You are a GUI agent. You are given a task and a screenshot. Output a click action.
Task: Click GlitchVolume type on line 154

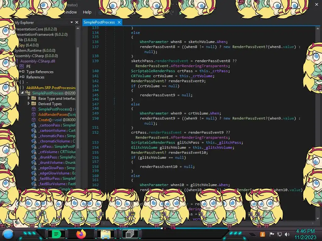pyautogui.click(x=144, y=147)
